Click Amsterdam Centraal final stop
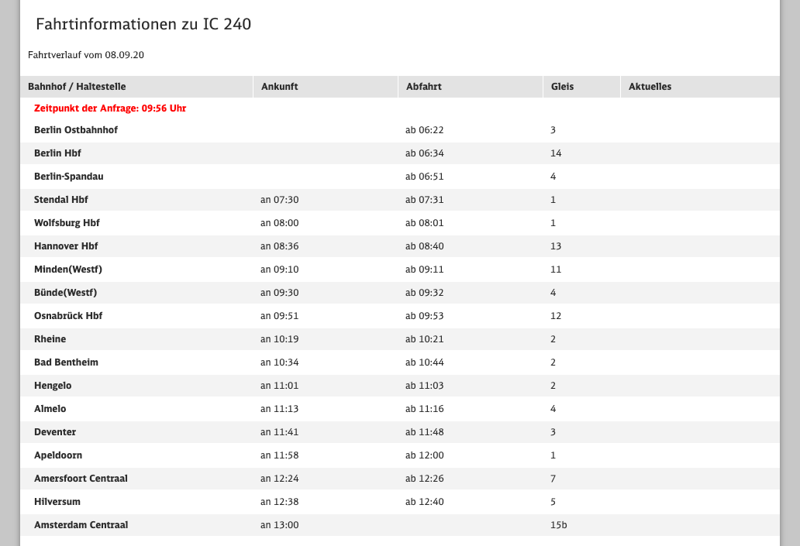This screenshot has height=546, width=800. (81, 525)
